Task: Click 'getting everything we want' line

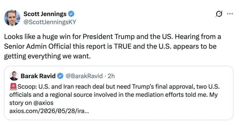Action: tap(47, 56)
